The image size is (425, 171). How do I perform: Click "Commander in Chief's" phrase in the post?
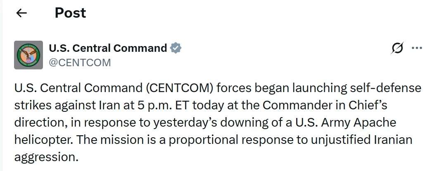(325, 105)
